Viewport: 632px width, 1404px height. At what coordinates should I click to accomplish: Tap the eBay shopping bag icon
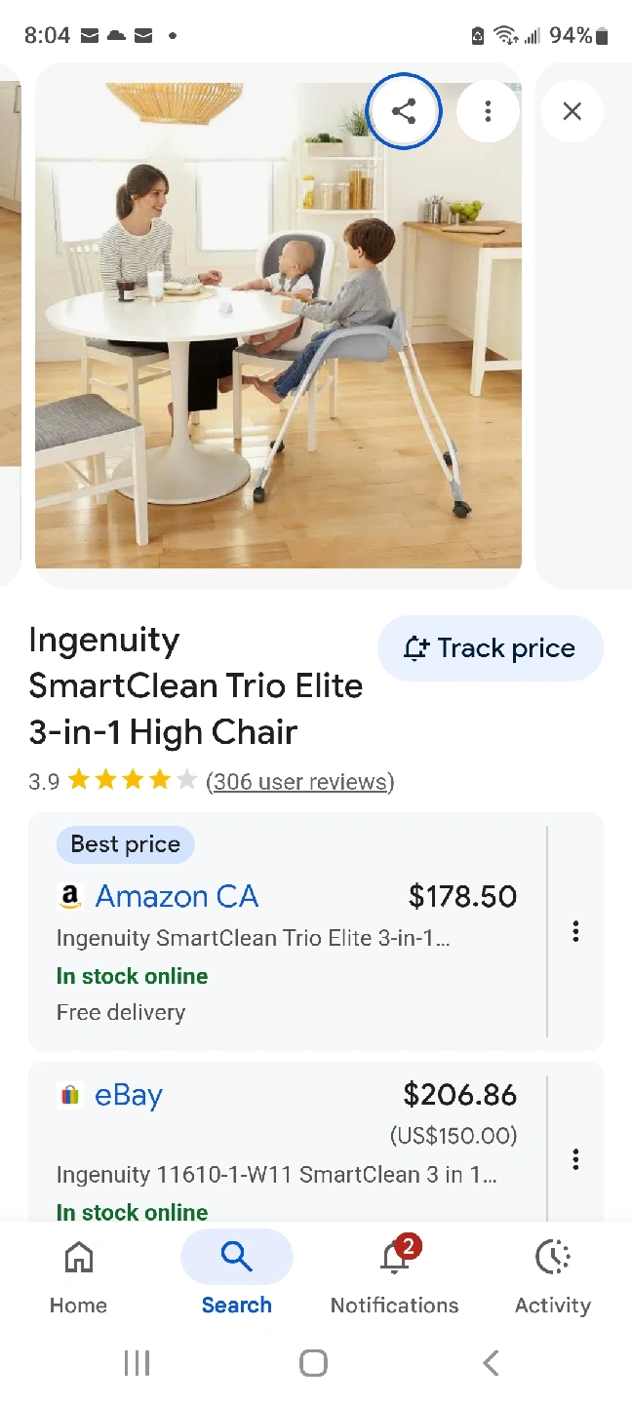(69, 1096)
